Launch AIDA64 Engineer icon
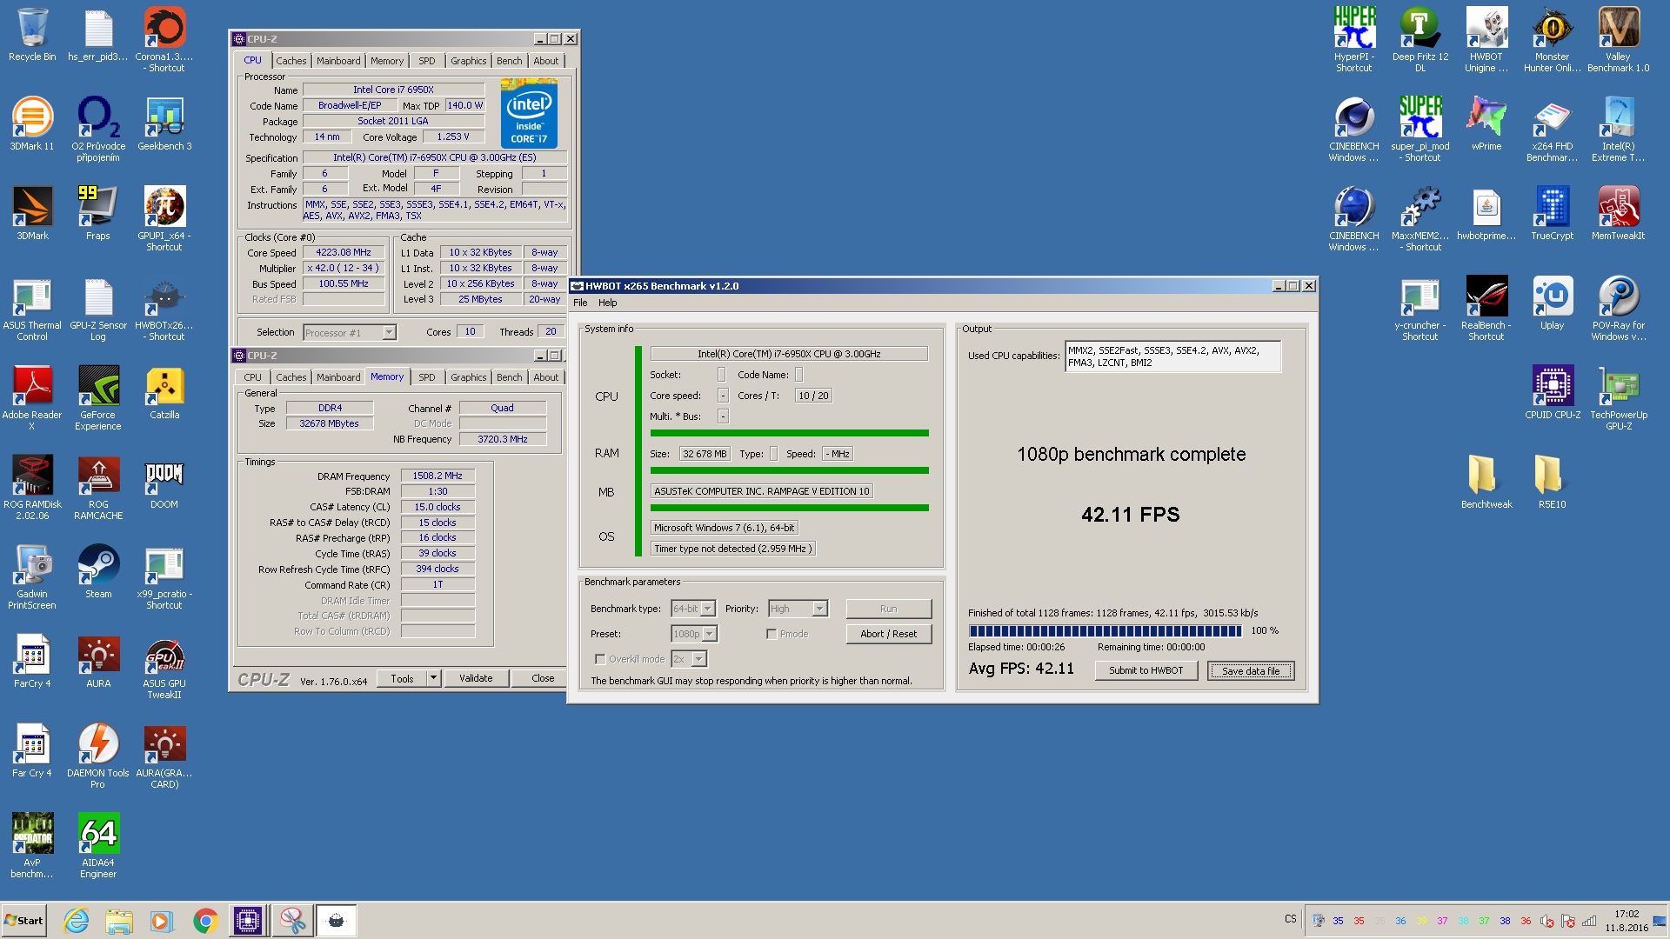The width and height of the screenshot is (1670, 939). [x=98, y=845]
